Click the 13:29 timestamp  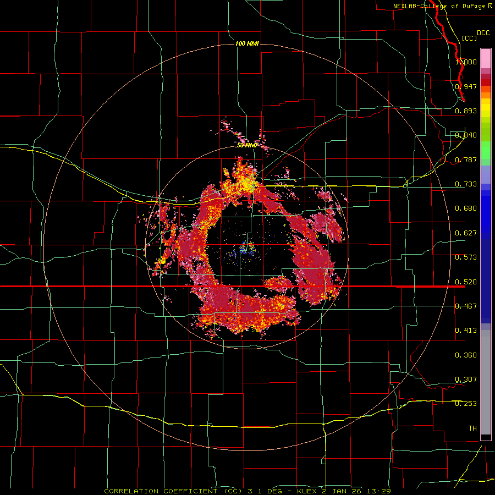379,491
